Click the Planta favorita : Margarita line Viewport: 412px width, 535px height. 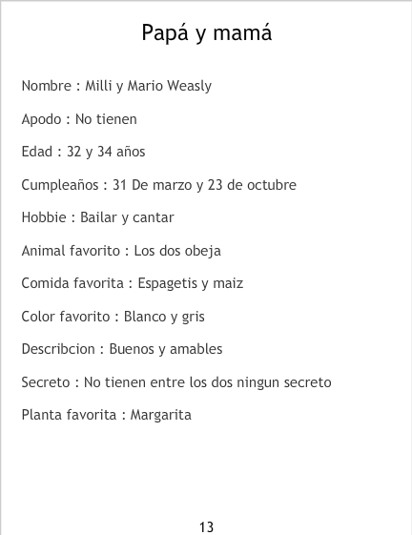106,415
